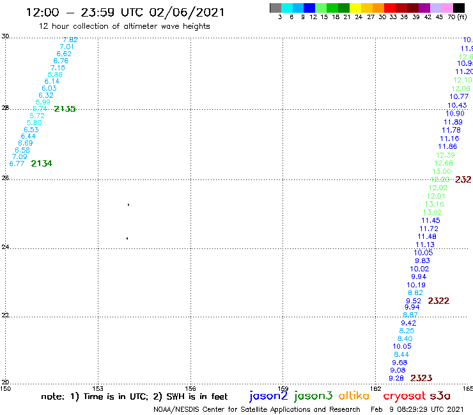
Task: Click the 'jason3' satellite label
Action: point(313,396)
